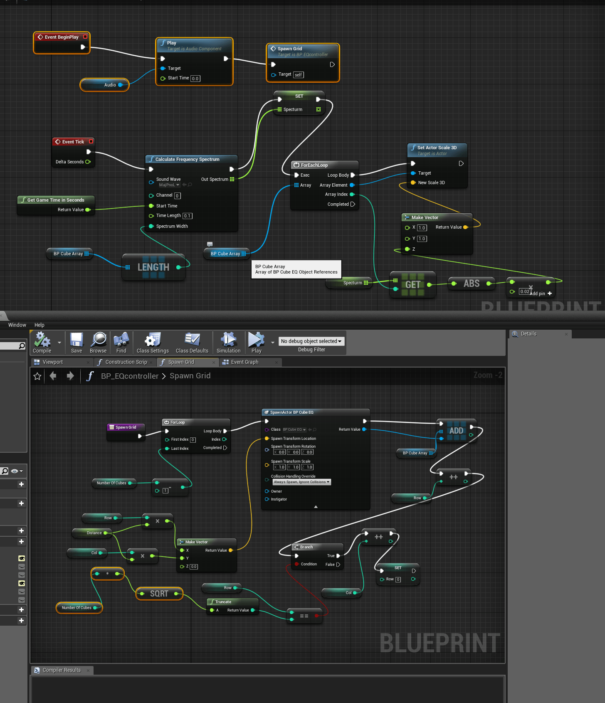Image resolution: width=605 pixels, height=703 pixels.
Task: Select the Set Actor Scale 3D node header
Action: 437,150
